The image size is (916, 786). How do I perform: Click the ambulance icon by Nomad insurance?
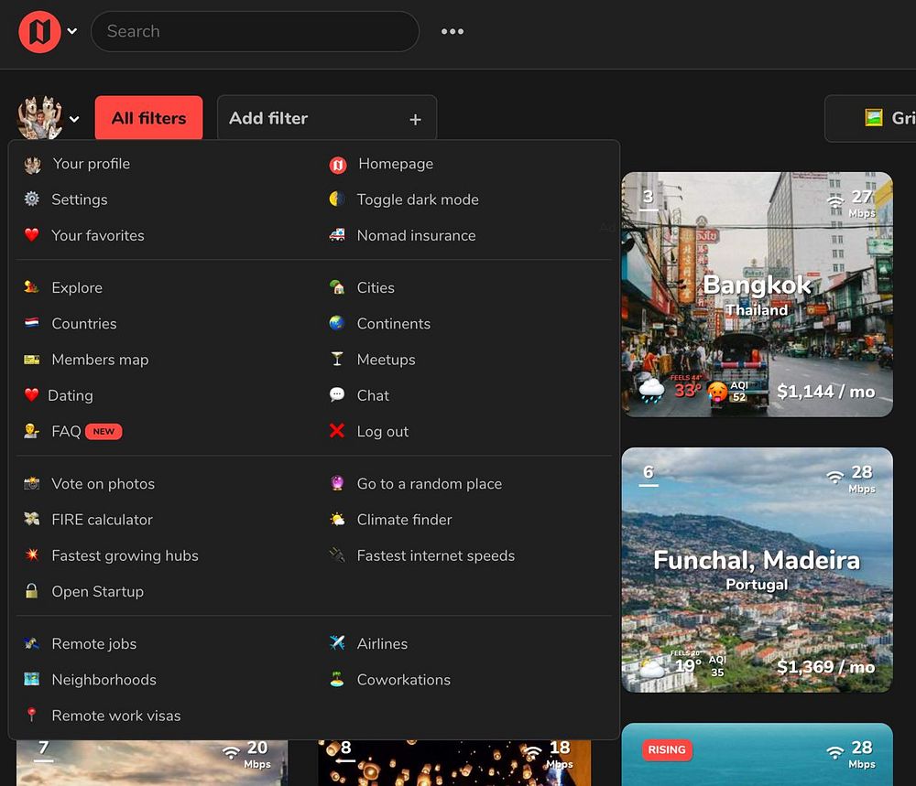(x=337, y=234)
